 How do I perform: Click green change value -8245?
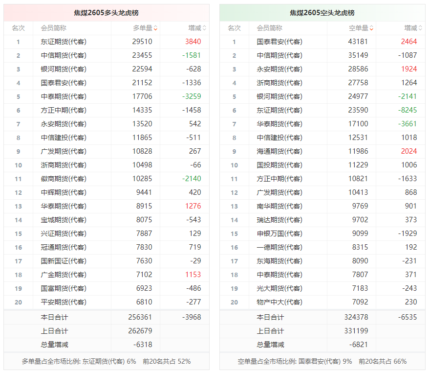[408, 110]
